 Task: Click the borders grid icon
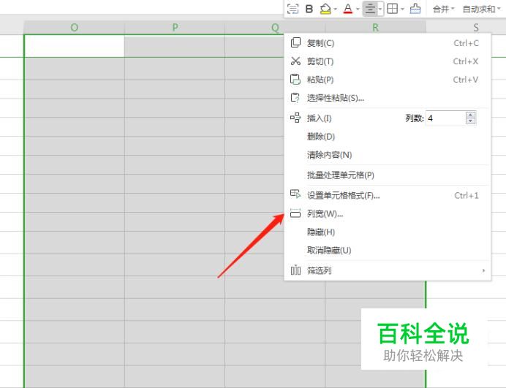coord(393,9)
